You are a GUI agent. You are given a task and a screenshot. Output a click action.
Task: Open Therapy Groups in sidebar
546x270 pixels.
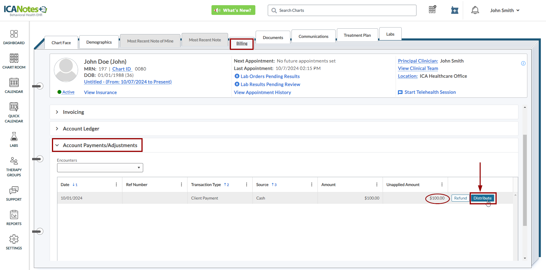pyautogui.click(x=14, y=167)
